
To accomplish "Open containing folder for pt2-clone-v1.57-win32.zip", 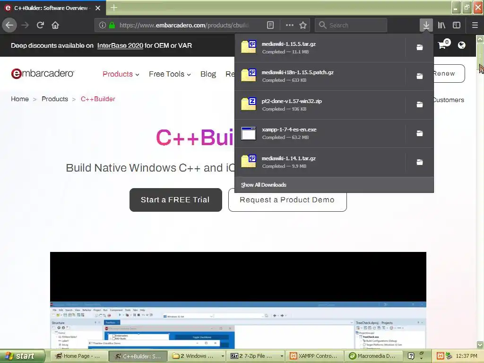I will tap(420, 104).
